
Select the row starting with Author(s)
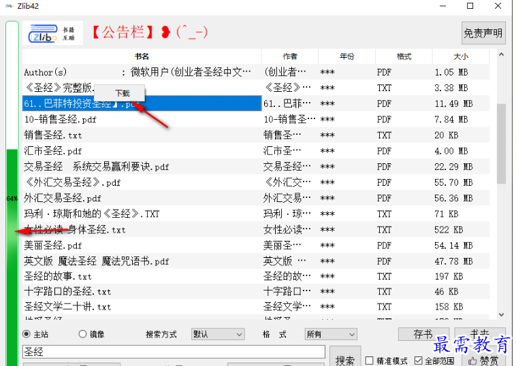(256, 72)
